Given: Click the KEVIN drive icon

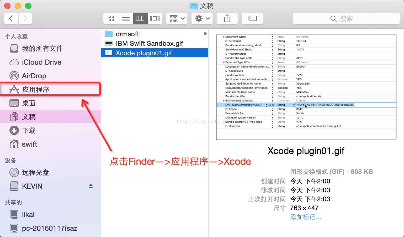Looking at the screenshot, I should pyautogui.click(x=14, y=186).
